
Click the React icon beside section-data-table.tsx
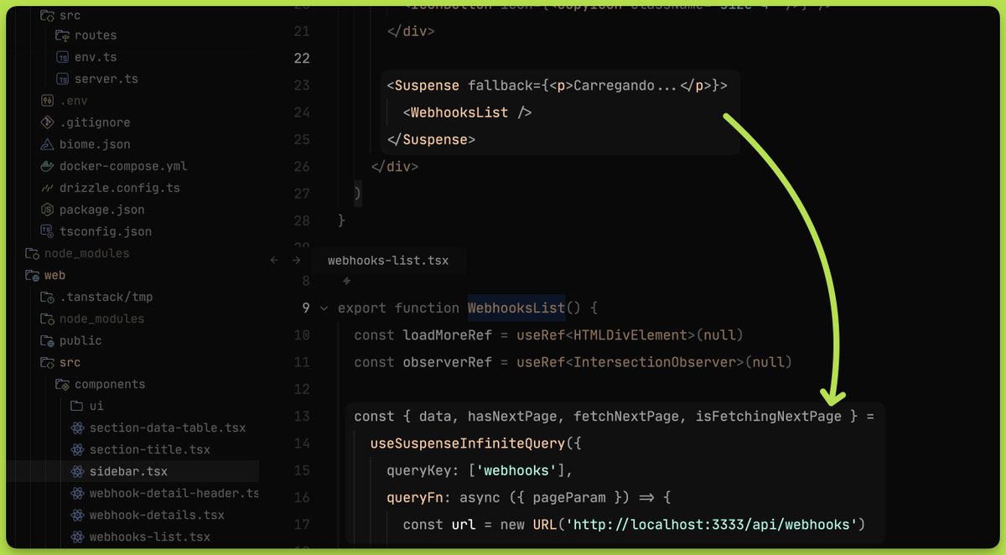(x=78, y=428)
